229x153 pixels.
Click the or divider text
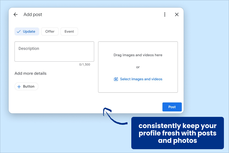(x=138, y=67)
